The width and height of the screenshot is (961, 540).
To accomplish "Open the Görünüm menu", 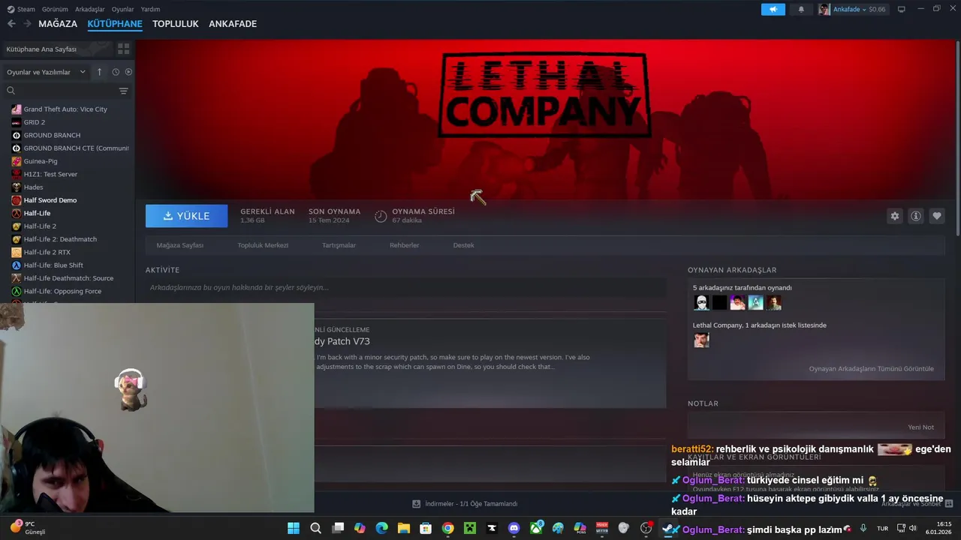I will click(55, 10).
